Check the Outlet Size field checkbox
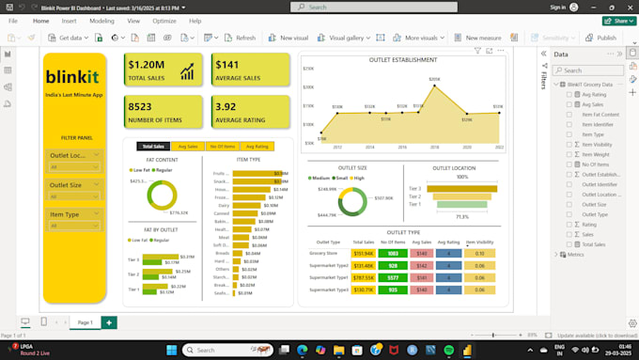 point(569,204)
